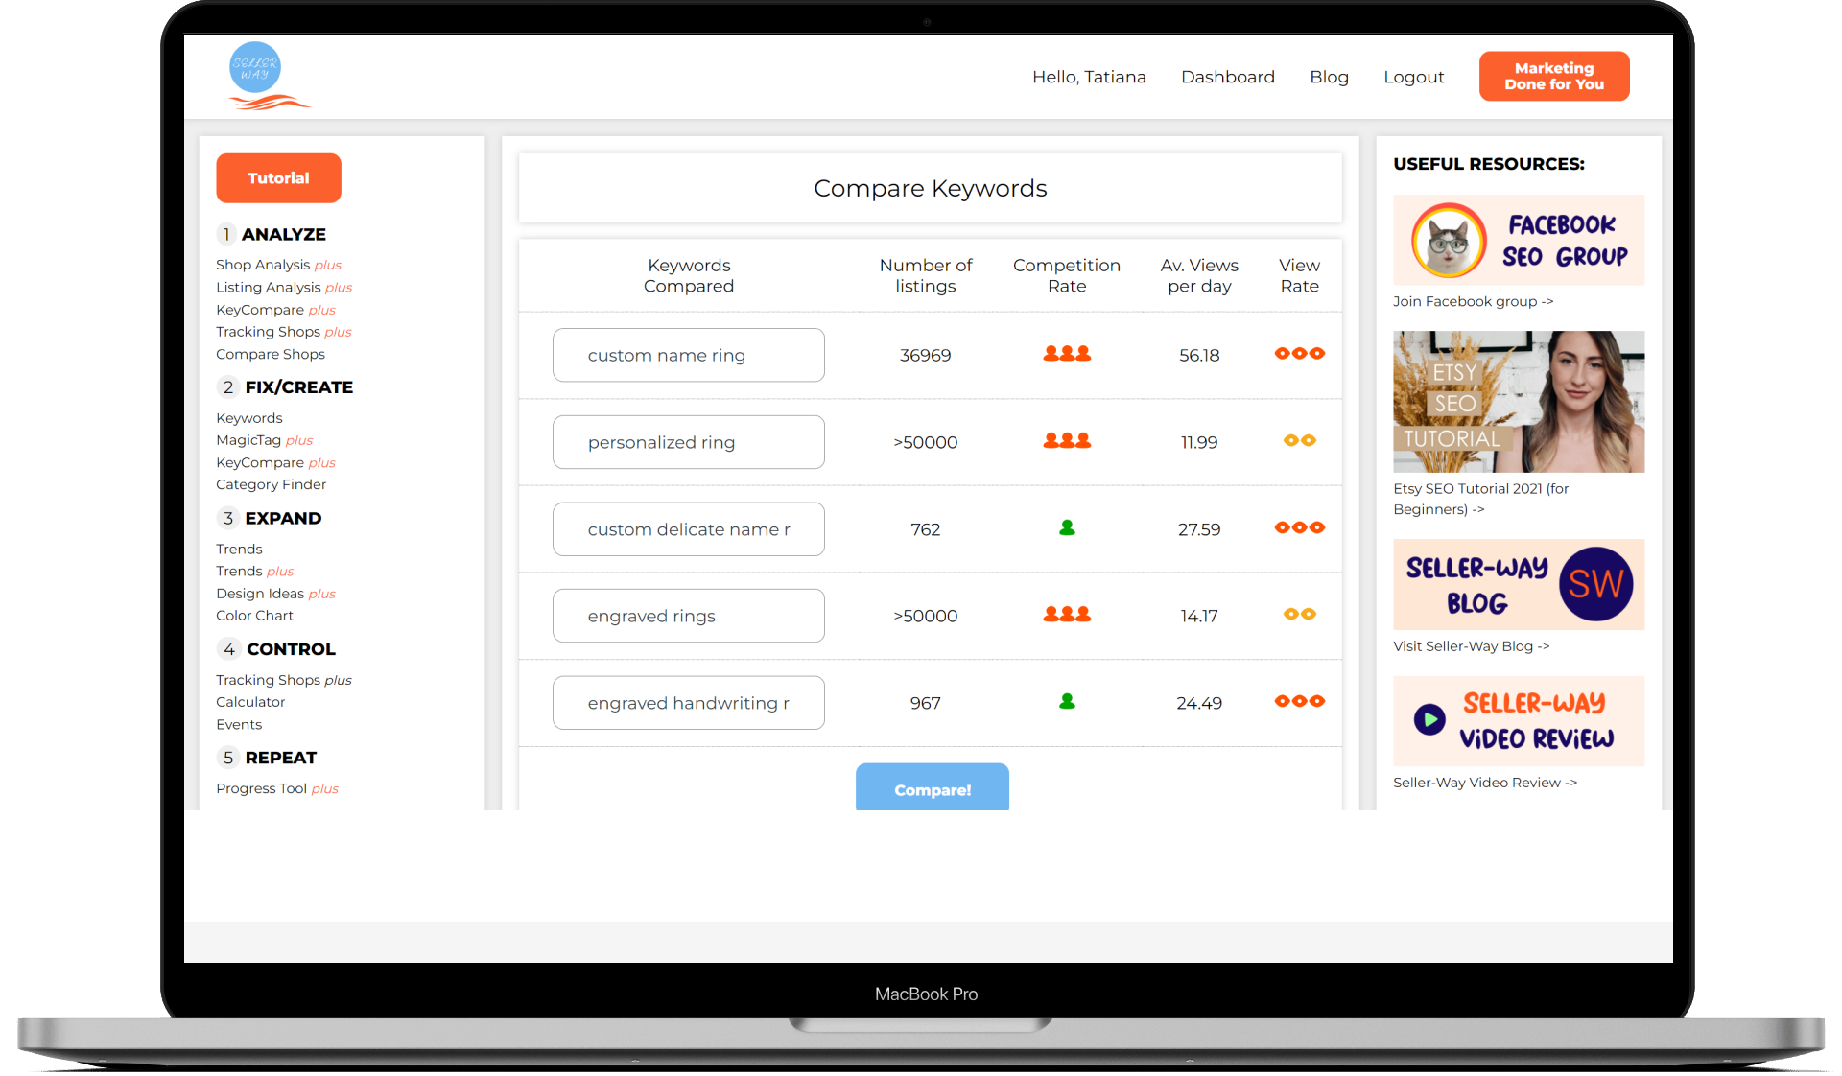This screenshot has height=1076, width=1842.
Task: Click view rate icons for custom name ring
Action: coord(1299,354)
